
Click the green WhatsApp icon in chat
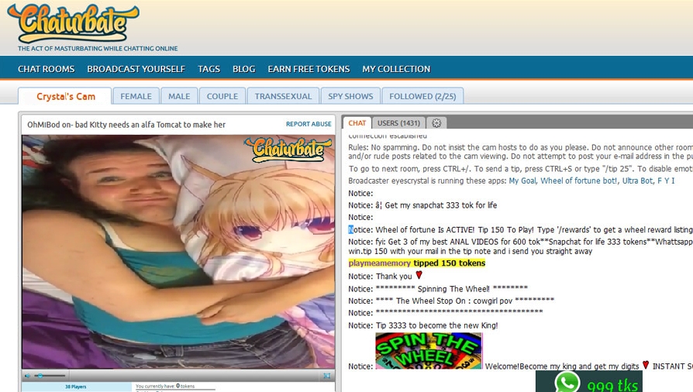point(567,382)
